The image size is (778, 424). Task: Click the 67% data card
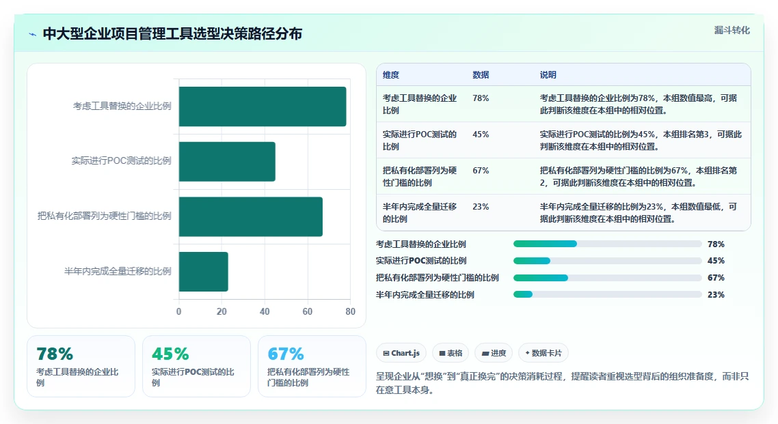312,367
